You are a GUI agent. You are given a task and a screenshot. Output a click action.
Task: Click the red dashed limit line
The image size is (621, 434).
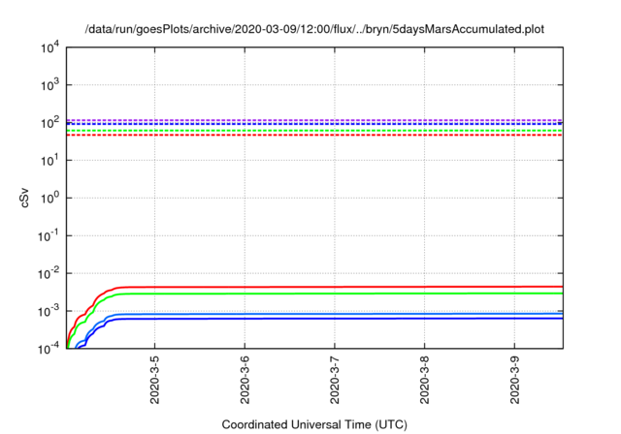pos(314,136)
